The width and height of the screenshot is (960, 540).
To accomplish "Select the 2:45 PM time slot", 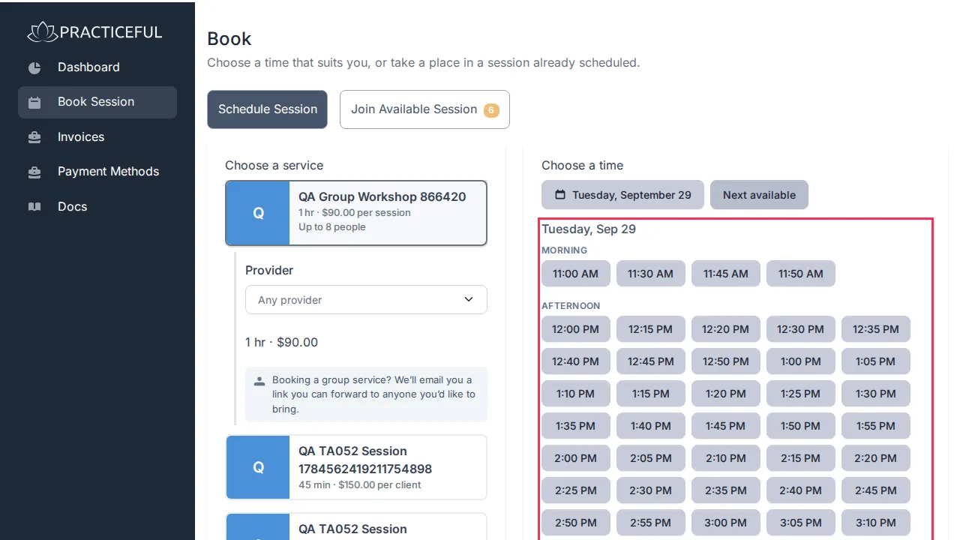I will tap(876, 490).
